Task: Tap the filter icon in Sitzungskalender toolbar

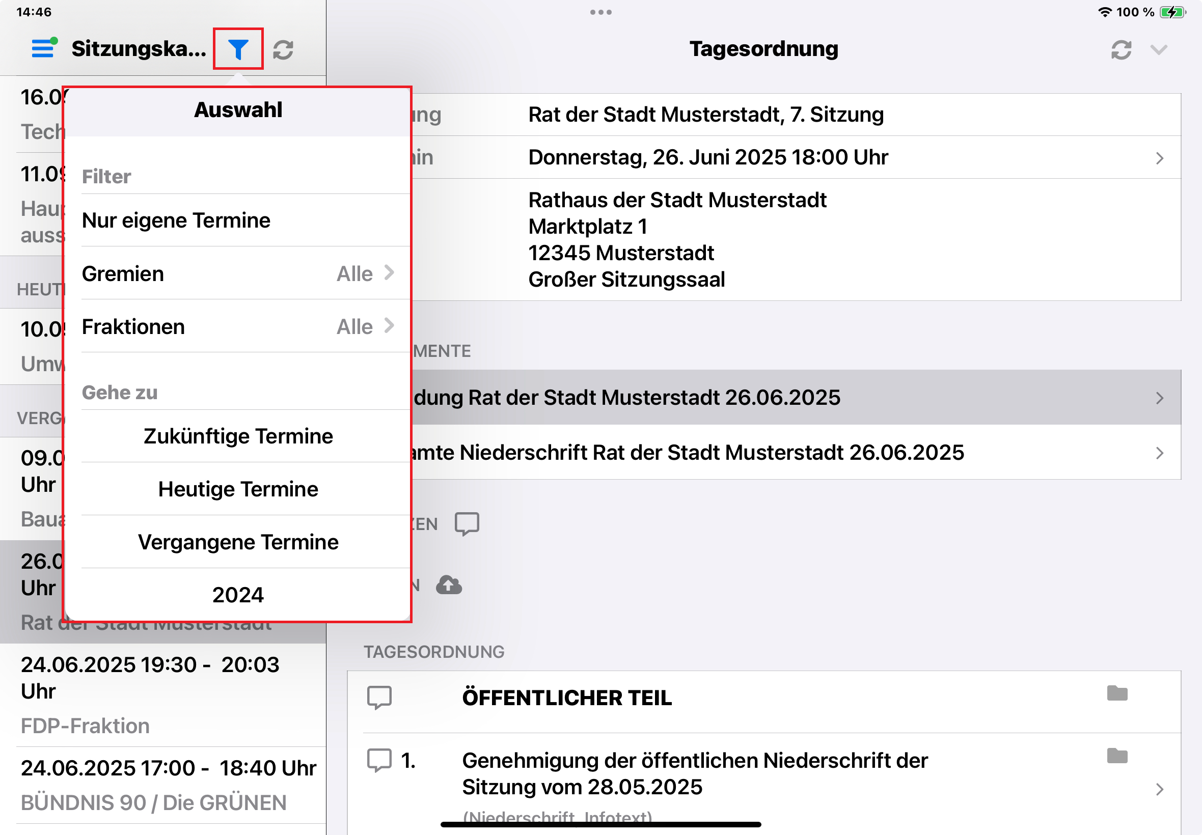Action: pyautogui.click(x=238, y=49)
